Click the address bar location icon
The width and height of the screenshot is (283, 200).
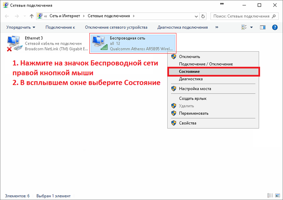click(40, 16)
